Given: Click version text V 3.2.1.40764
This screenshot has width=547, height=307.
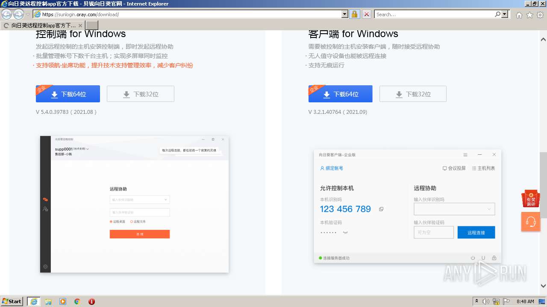Looking at the screenshot, I should pos(338,112).
